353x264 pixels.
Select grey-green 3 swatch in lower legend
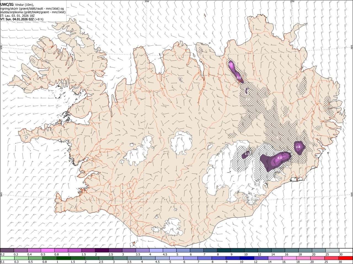point(120,258)
